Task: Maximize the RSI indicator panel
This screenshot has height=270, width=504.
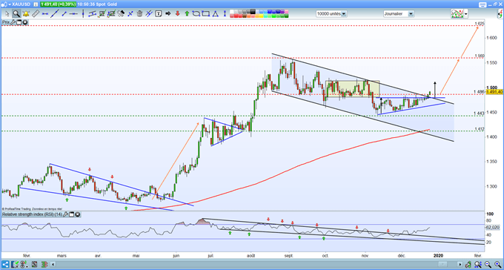Action: click(x=71, y=214)
